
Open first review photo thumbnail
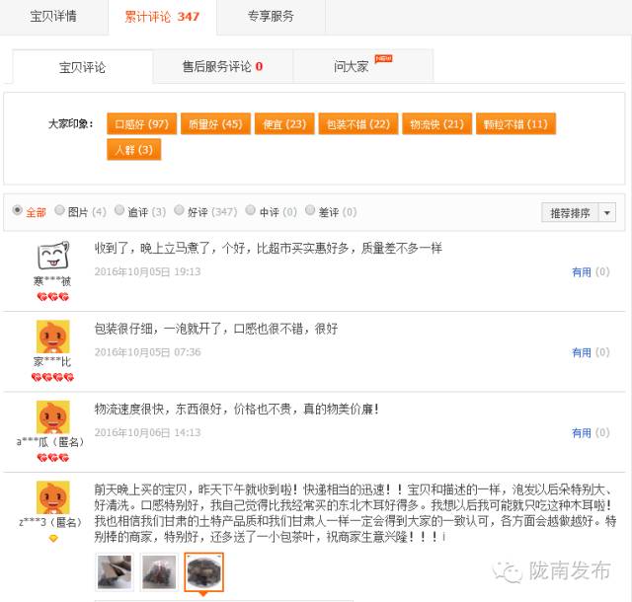pyautogui.click(x=112, y=570)
